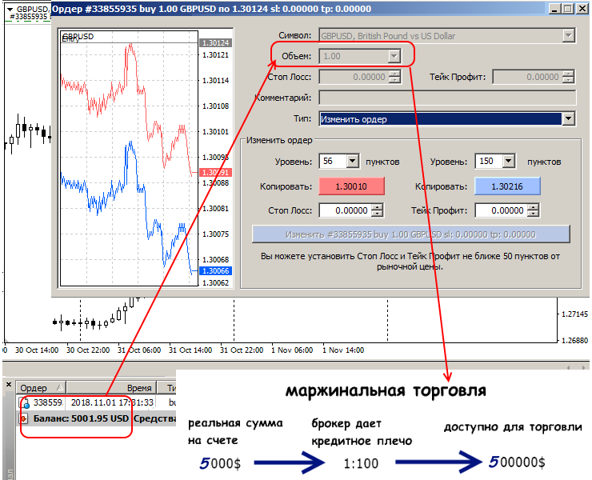Click the red Копировать 1.30010 button
592x480 pixels.
coord(352,186)
